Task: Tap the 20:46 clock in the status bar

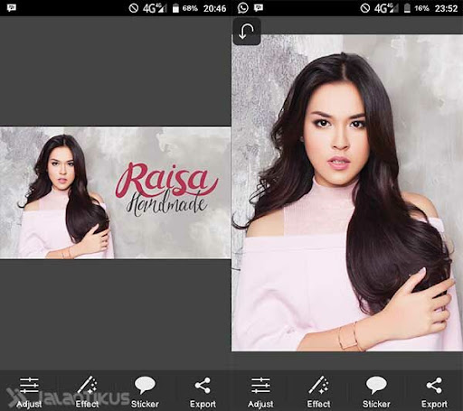Action: click(x=214, y=8)
